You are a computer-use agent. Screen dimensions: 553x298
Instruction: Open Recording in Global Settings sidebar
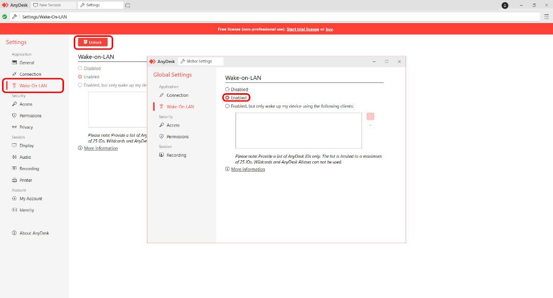pos(176,155)
